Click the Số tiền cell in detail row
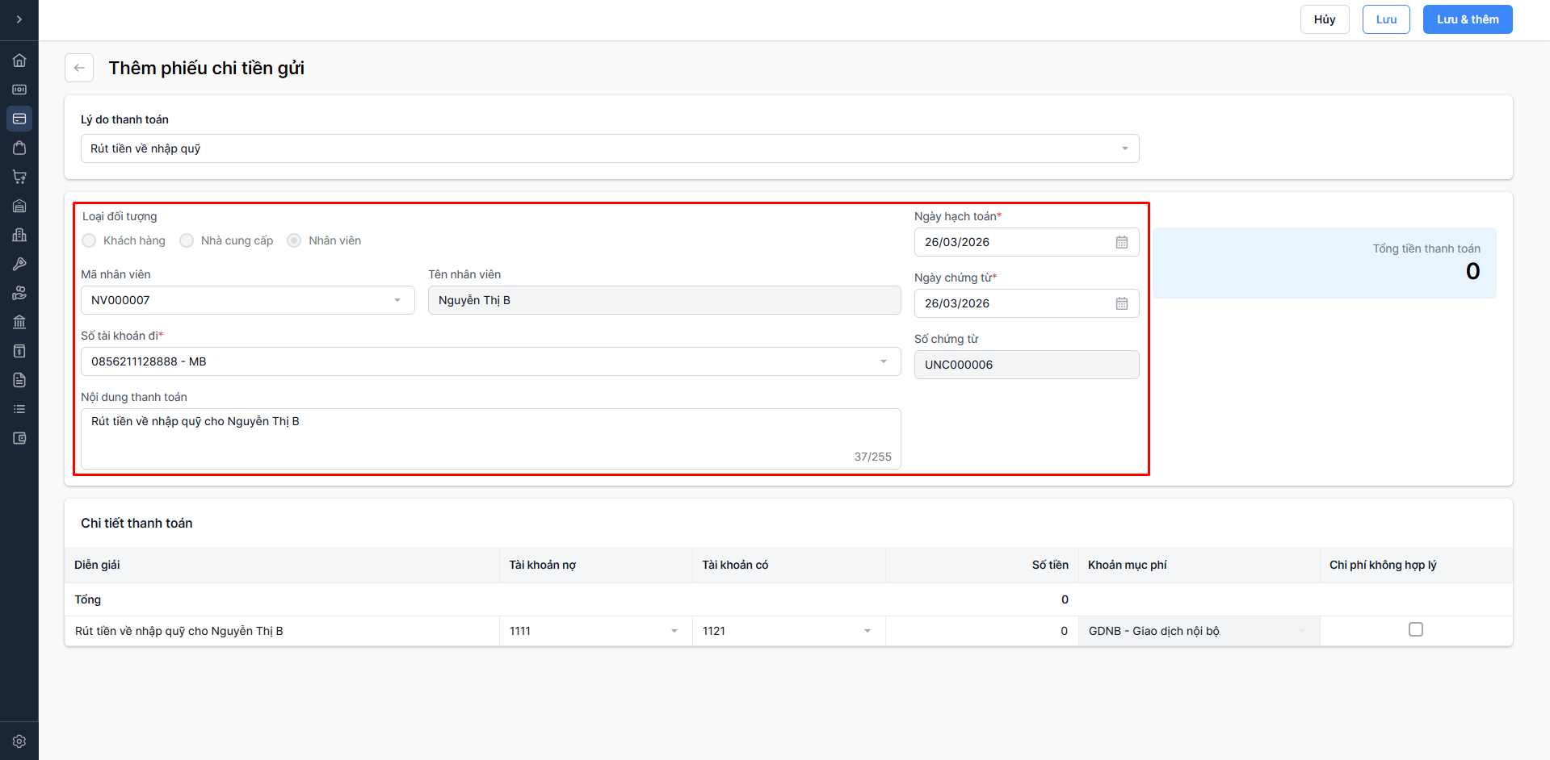1550x760 pixels. (x=981, y=631)
